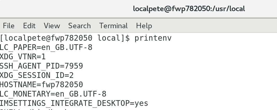Click the HOSTNAME variable name
Viewport: 277px width, 110px height.
18,85
